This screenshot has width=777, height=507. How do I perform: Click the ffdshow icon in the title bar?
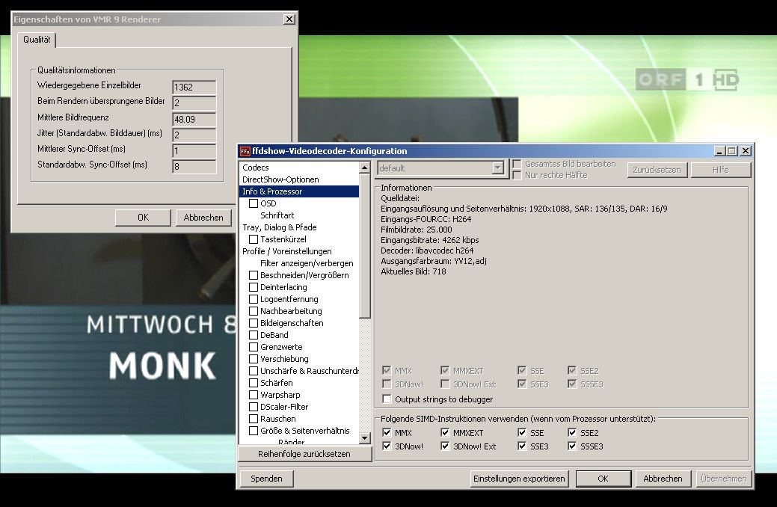click(245, 151)
